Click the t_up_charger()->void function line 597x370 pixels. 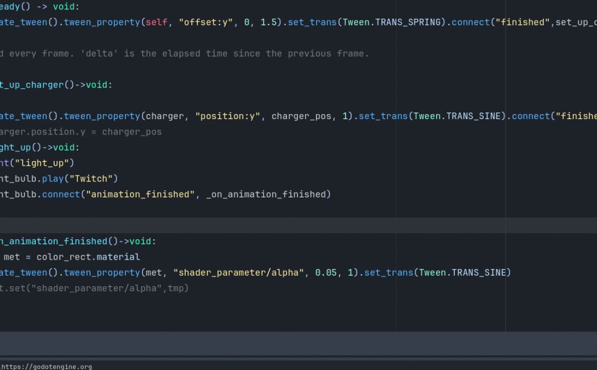tap(56, 85)
